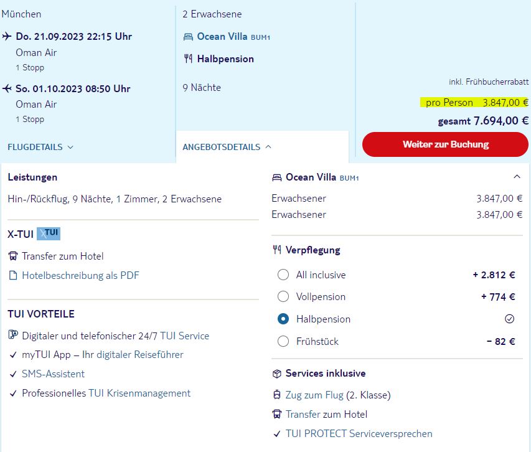Click 'So. 01.10.2023 08:50 Uhr' return
This screenshot has height=452, width=531.
(73, 88)
